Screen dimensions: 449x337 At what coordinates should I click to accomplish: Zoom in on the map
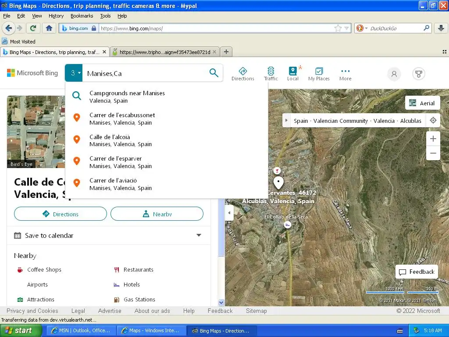[433, 139]
